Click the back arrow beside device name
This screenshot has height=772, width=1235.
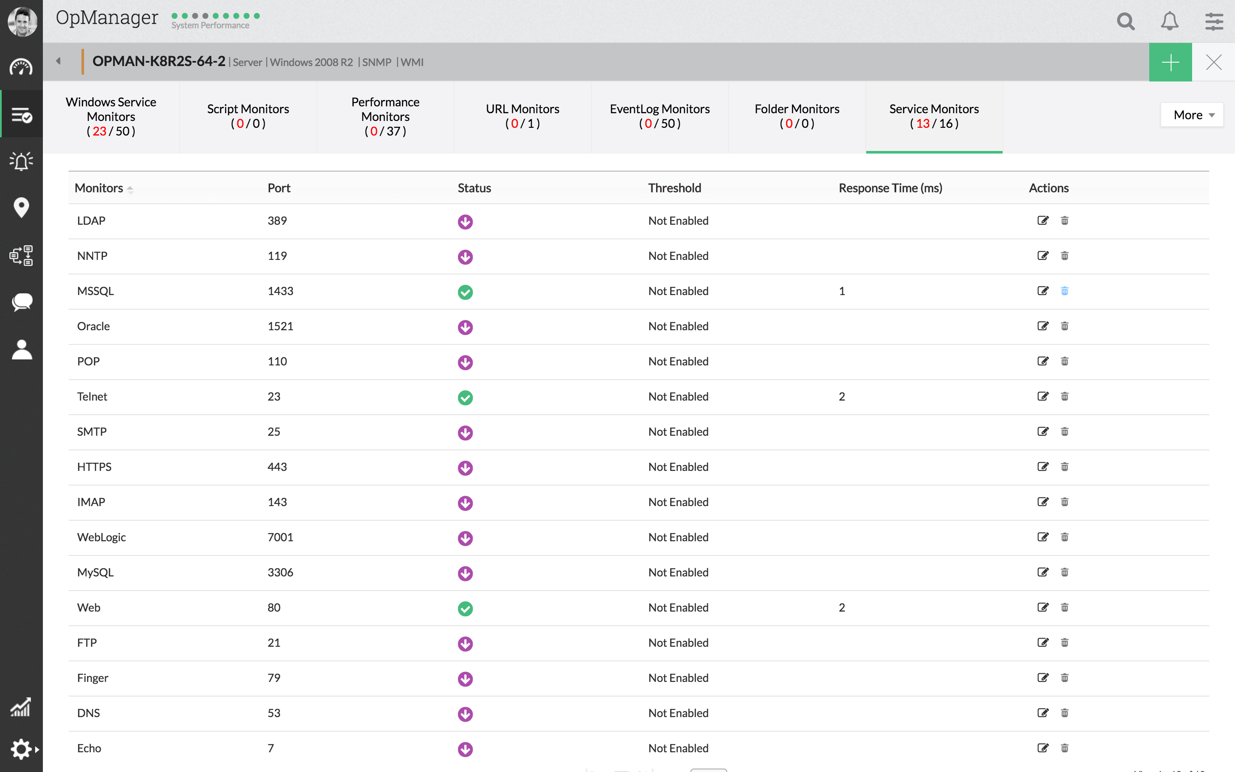pos(58,61)
